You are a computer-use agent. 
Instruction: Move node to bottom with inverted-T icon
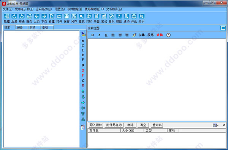83,119
